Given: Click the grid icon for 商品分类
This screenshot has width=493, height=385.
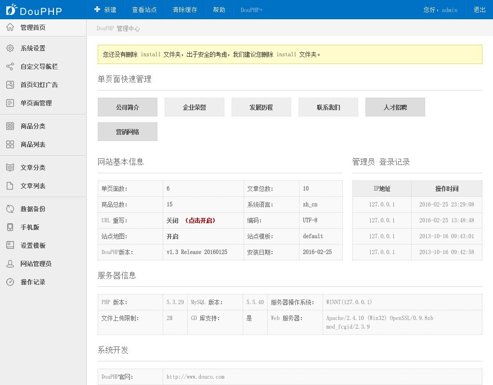Looking at the screenshot, I should point(10,126).
